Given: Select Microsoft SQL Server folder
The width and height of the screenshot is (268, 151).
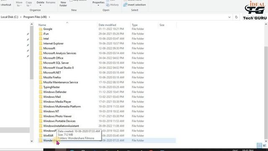Looking at the screenshot, I should (x=56, y=63).
